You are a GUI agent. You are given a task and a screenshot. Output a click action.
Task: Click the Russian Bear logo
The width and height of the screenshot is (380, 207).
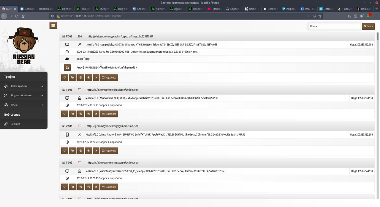click(x=23, y=45)
